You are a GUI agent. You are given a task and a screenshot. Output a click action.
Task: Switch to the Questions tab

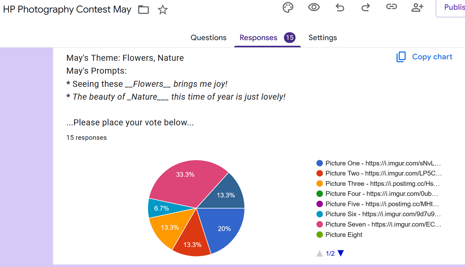coord(208,38)
